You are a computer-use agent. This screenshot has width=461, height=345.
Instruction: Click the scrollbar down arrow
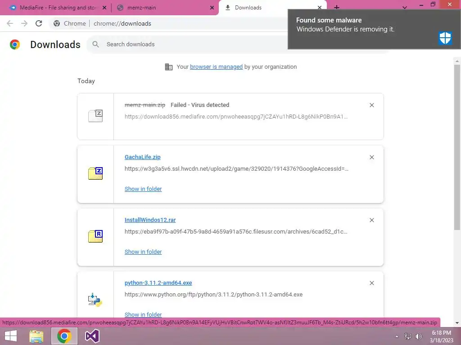[457, 323]
